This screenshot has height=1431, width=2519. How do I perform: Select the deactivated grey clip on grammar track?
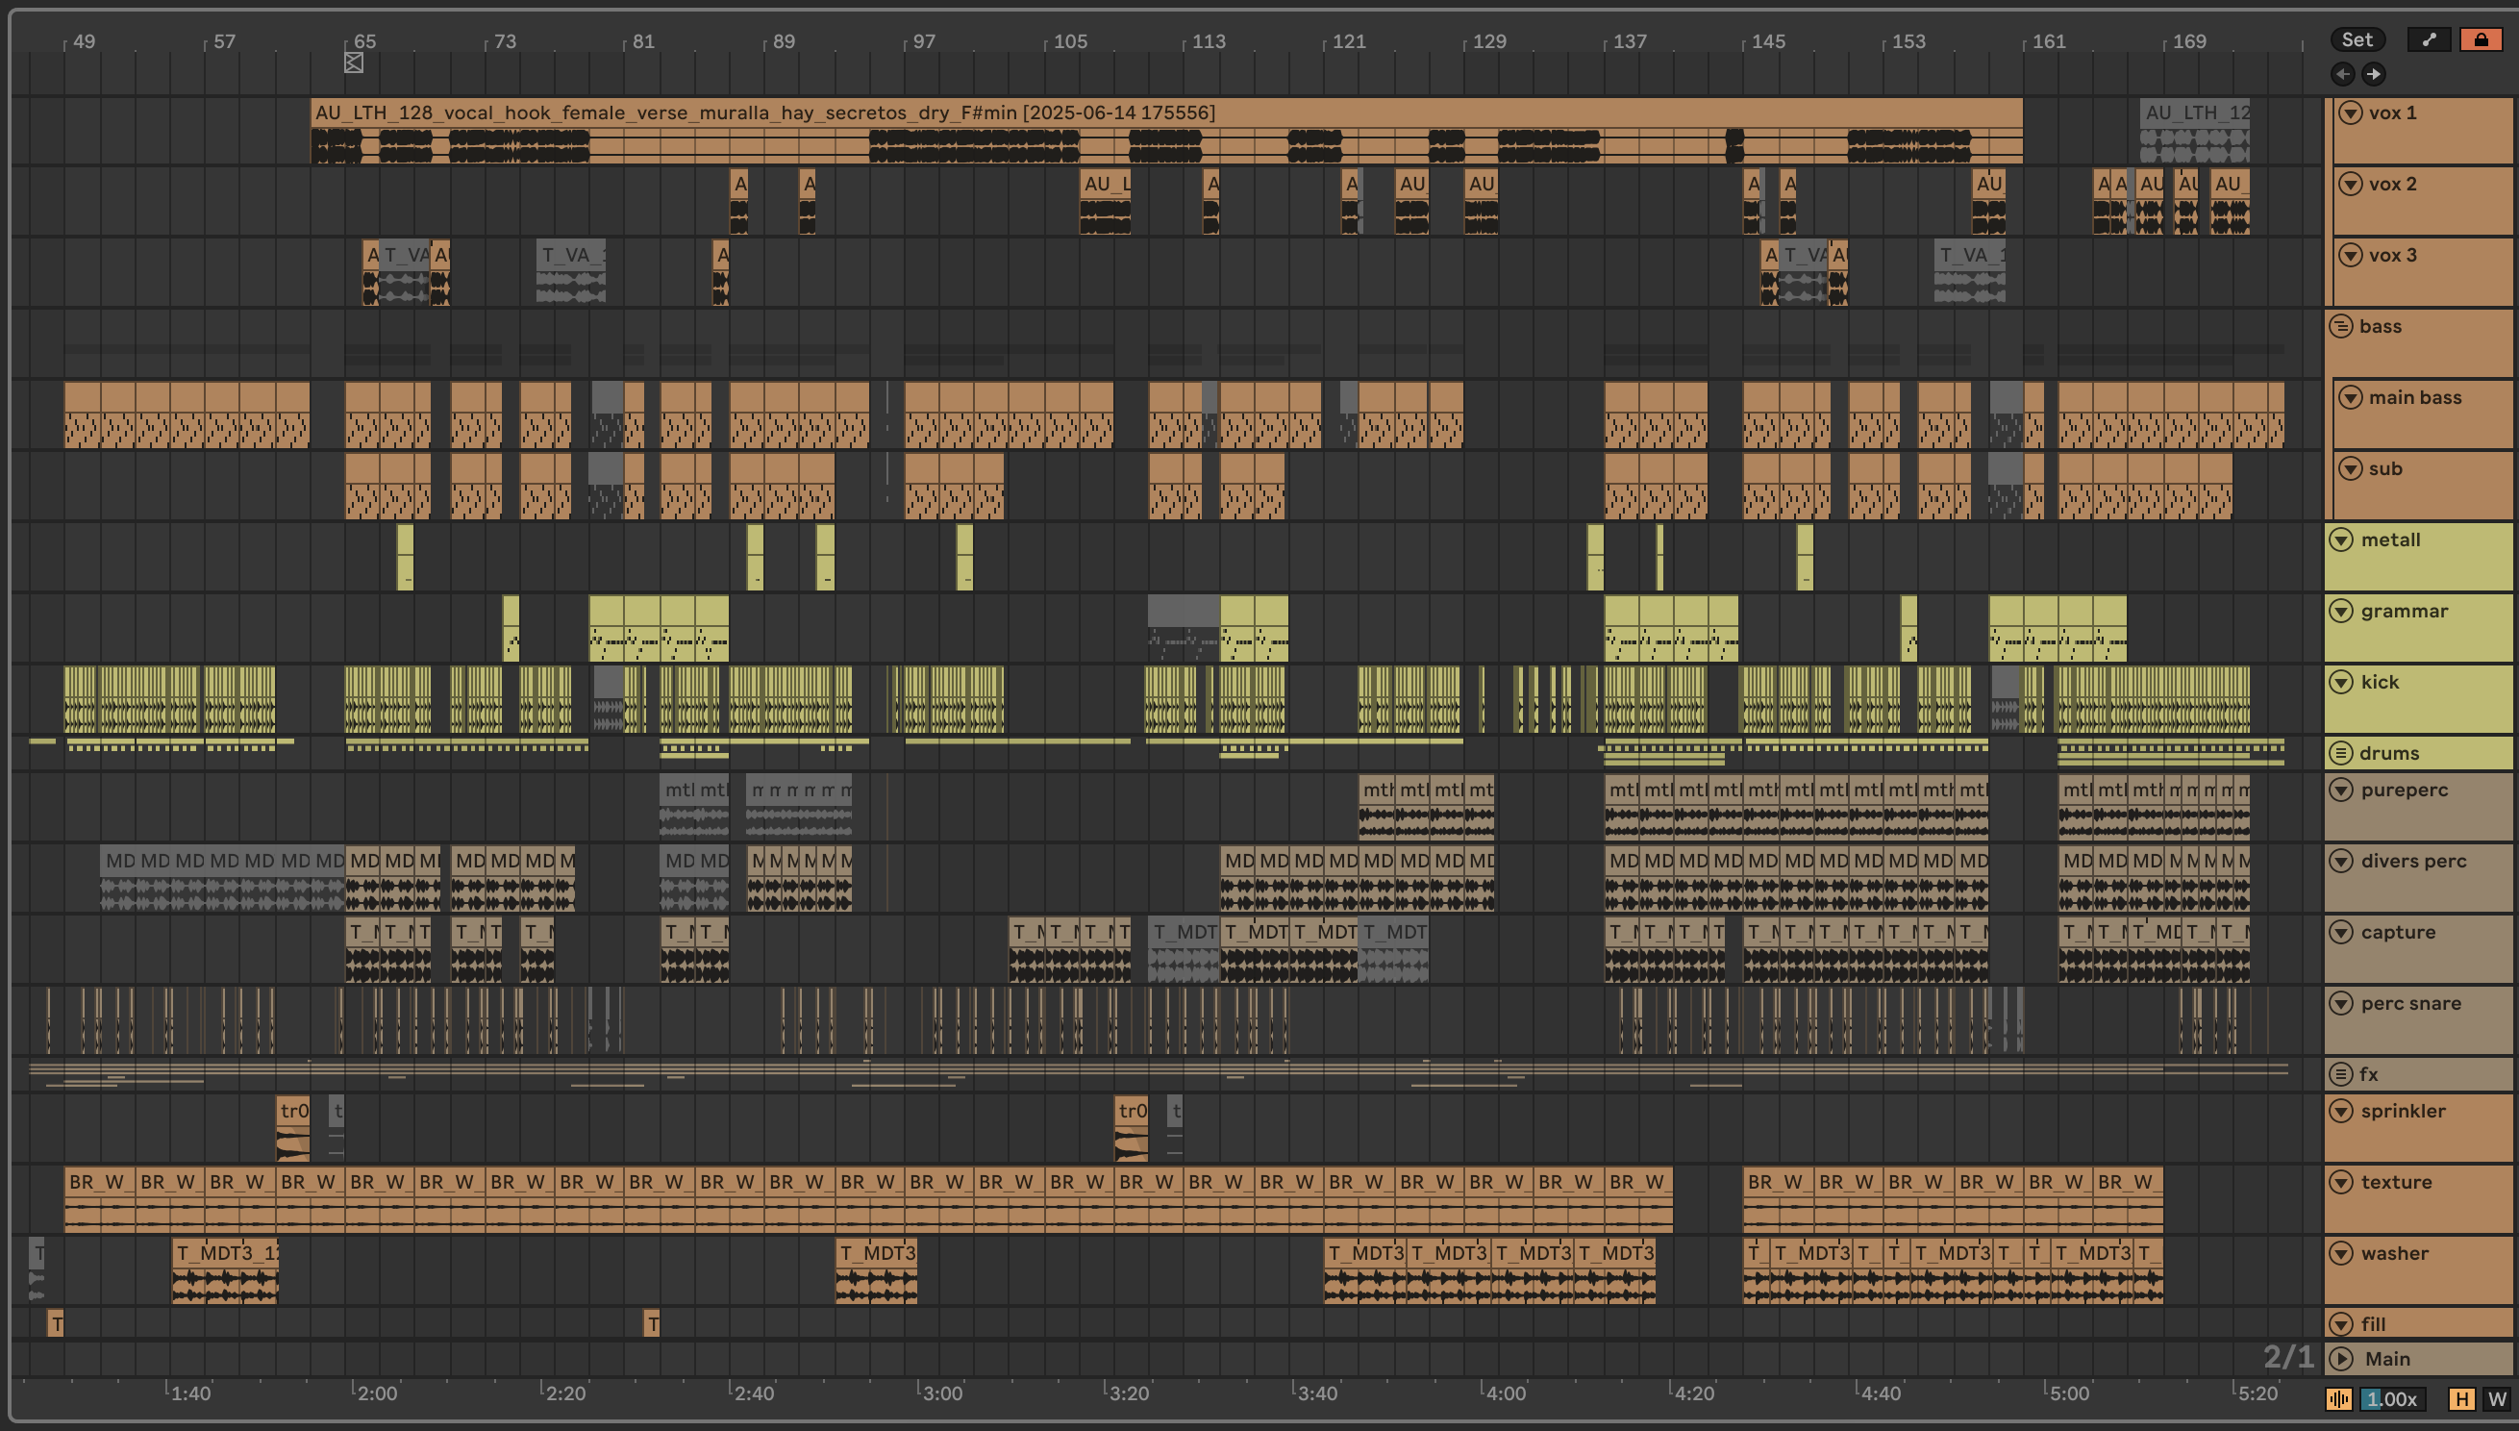pos(1184,627)
